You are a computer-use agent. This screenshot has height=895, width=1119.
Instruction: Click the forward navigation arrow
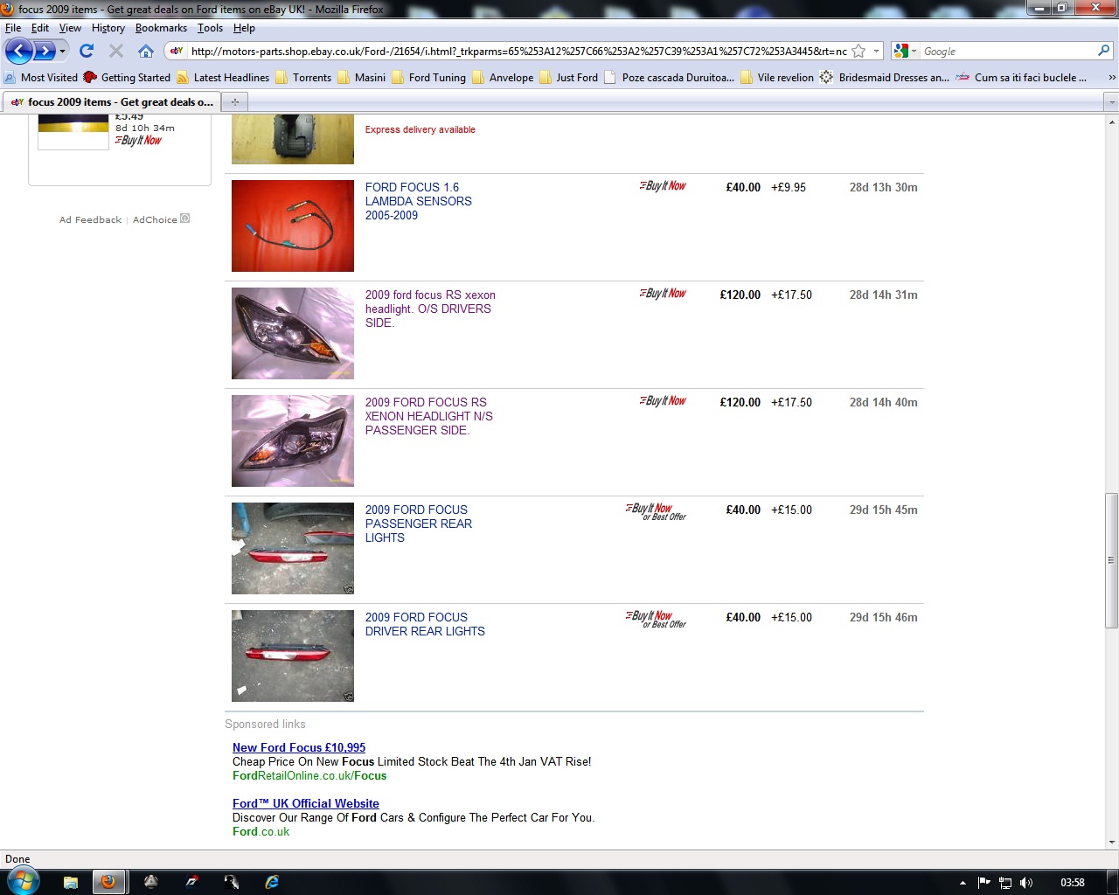[45, 52]
